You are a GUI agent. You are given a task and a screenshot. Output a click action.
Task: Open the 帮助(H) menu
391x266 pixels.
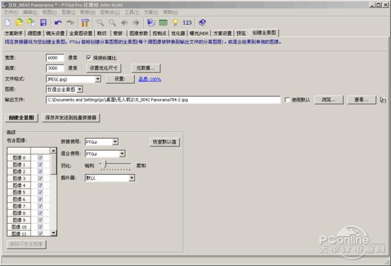pos(171,12)
